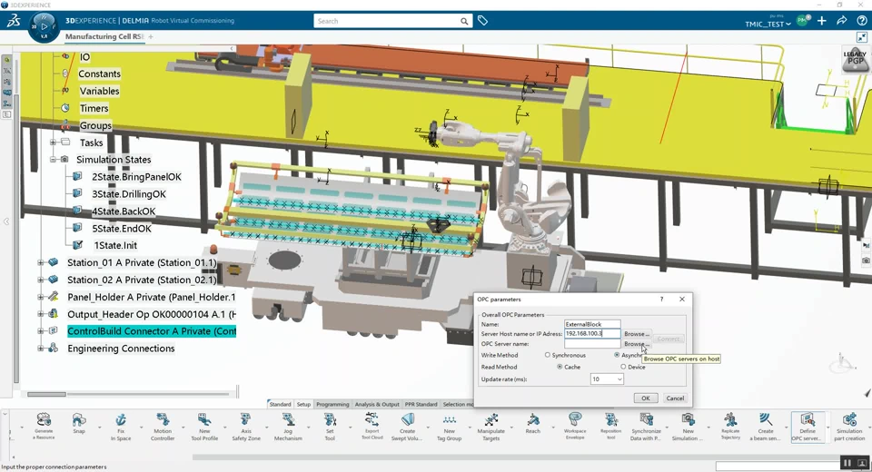Open the Analysis & Output tab

click(377, 404)
